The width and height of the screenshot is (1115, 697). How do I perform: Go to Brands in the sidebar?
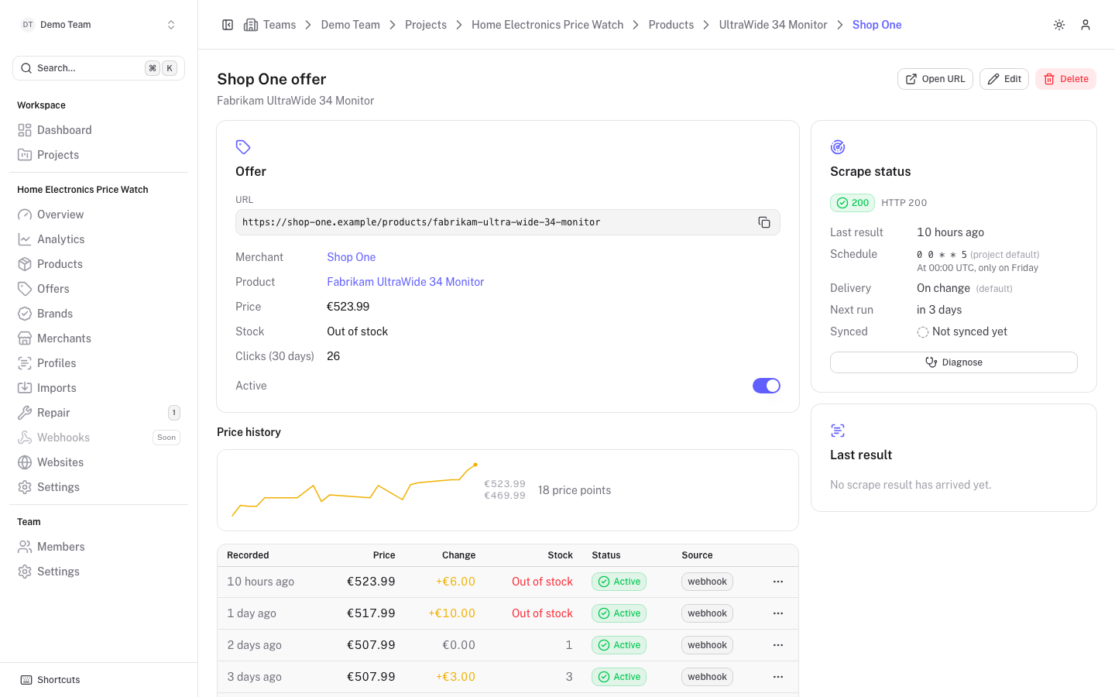click(x=98, y=314)
